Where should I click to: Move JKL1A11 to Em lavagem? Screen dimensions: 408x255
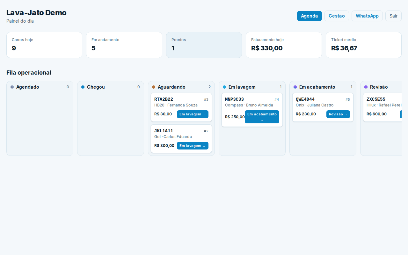193,146
